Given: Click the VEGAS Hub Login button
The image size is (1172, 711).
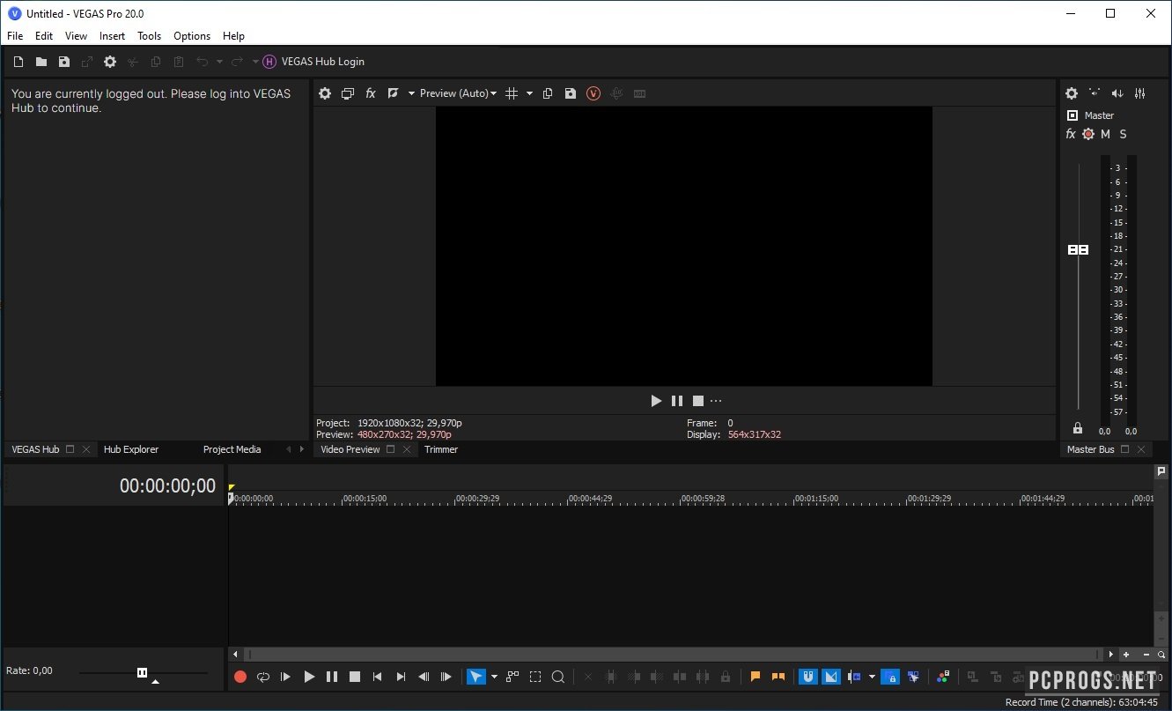Looking at the screenshot, I should click(313, 62).
